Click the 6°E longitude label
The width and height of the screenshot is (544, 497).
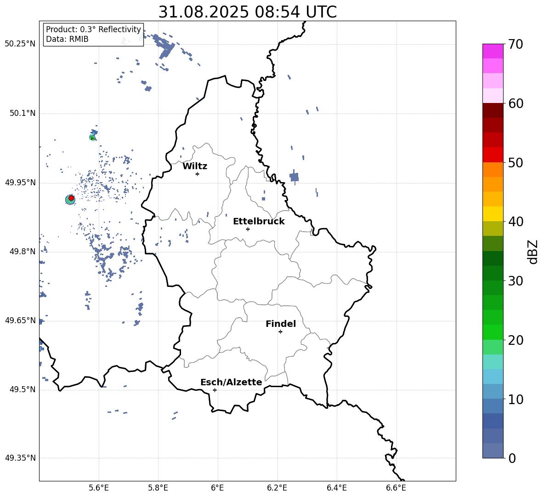(217, 488)
